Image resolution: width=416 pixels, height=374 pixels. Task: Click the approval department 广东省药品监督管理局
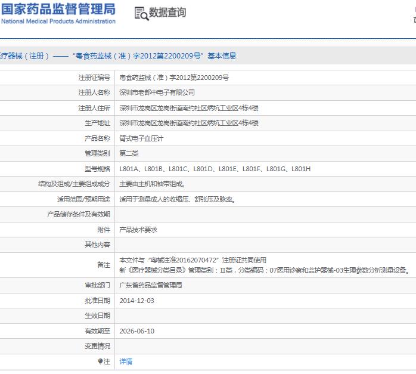[x=150, y=286]
